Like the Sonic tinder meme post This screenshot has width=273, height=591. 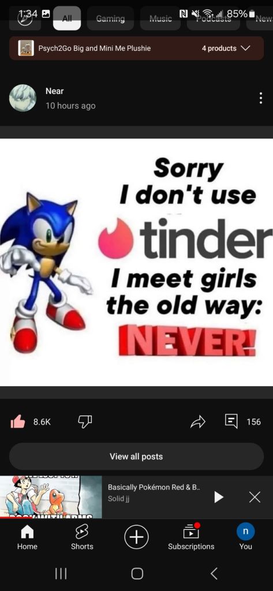coord(18,422)
